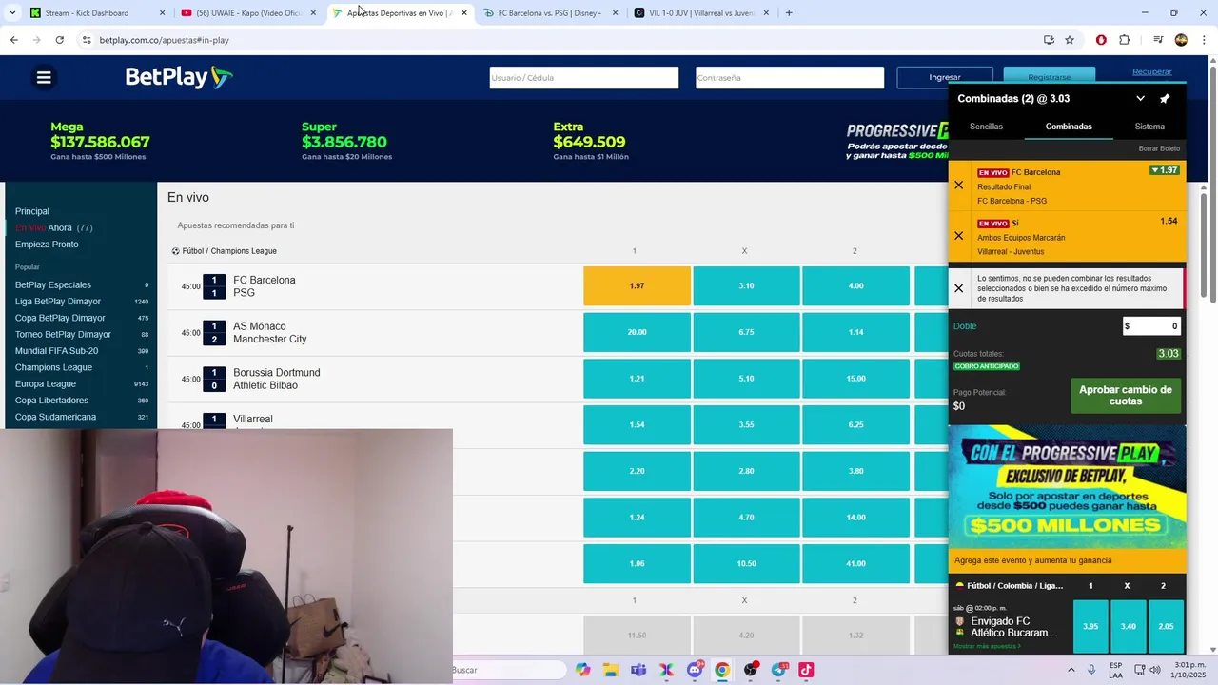Screen dimensions: 1218x685
Task: Collapse the Combinadas bet slip chevron
Action: [x=1140, y=99]
